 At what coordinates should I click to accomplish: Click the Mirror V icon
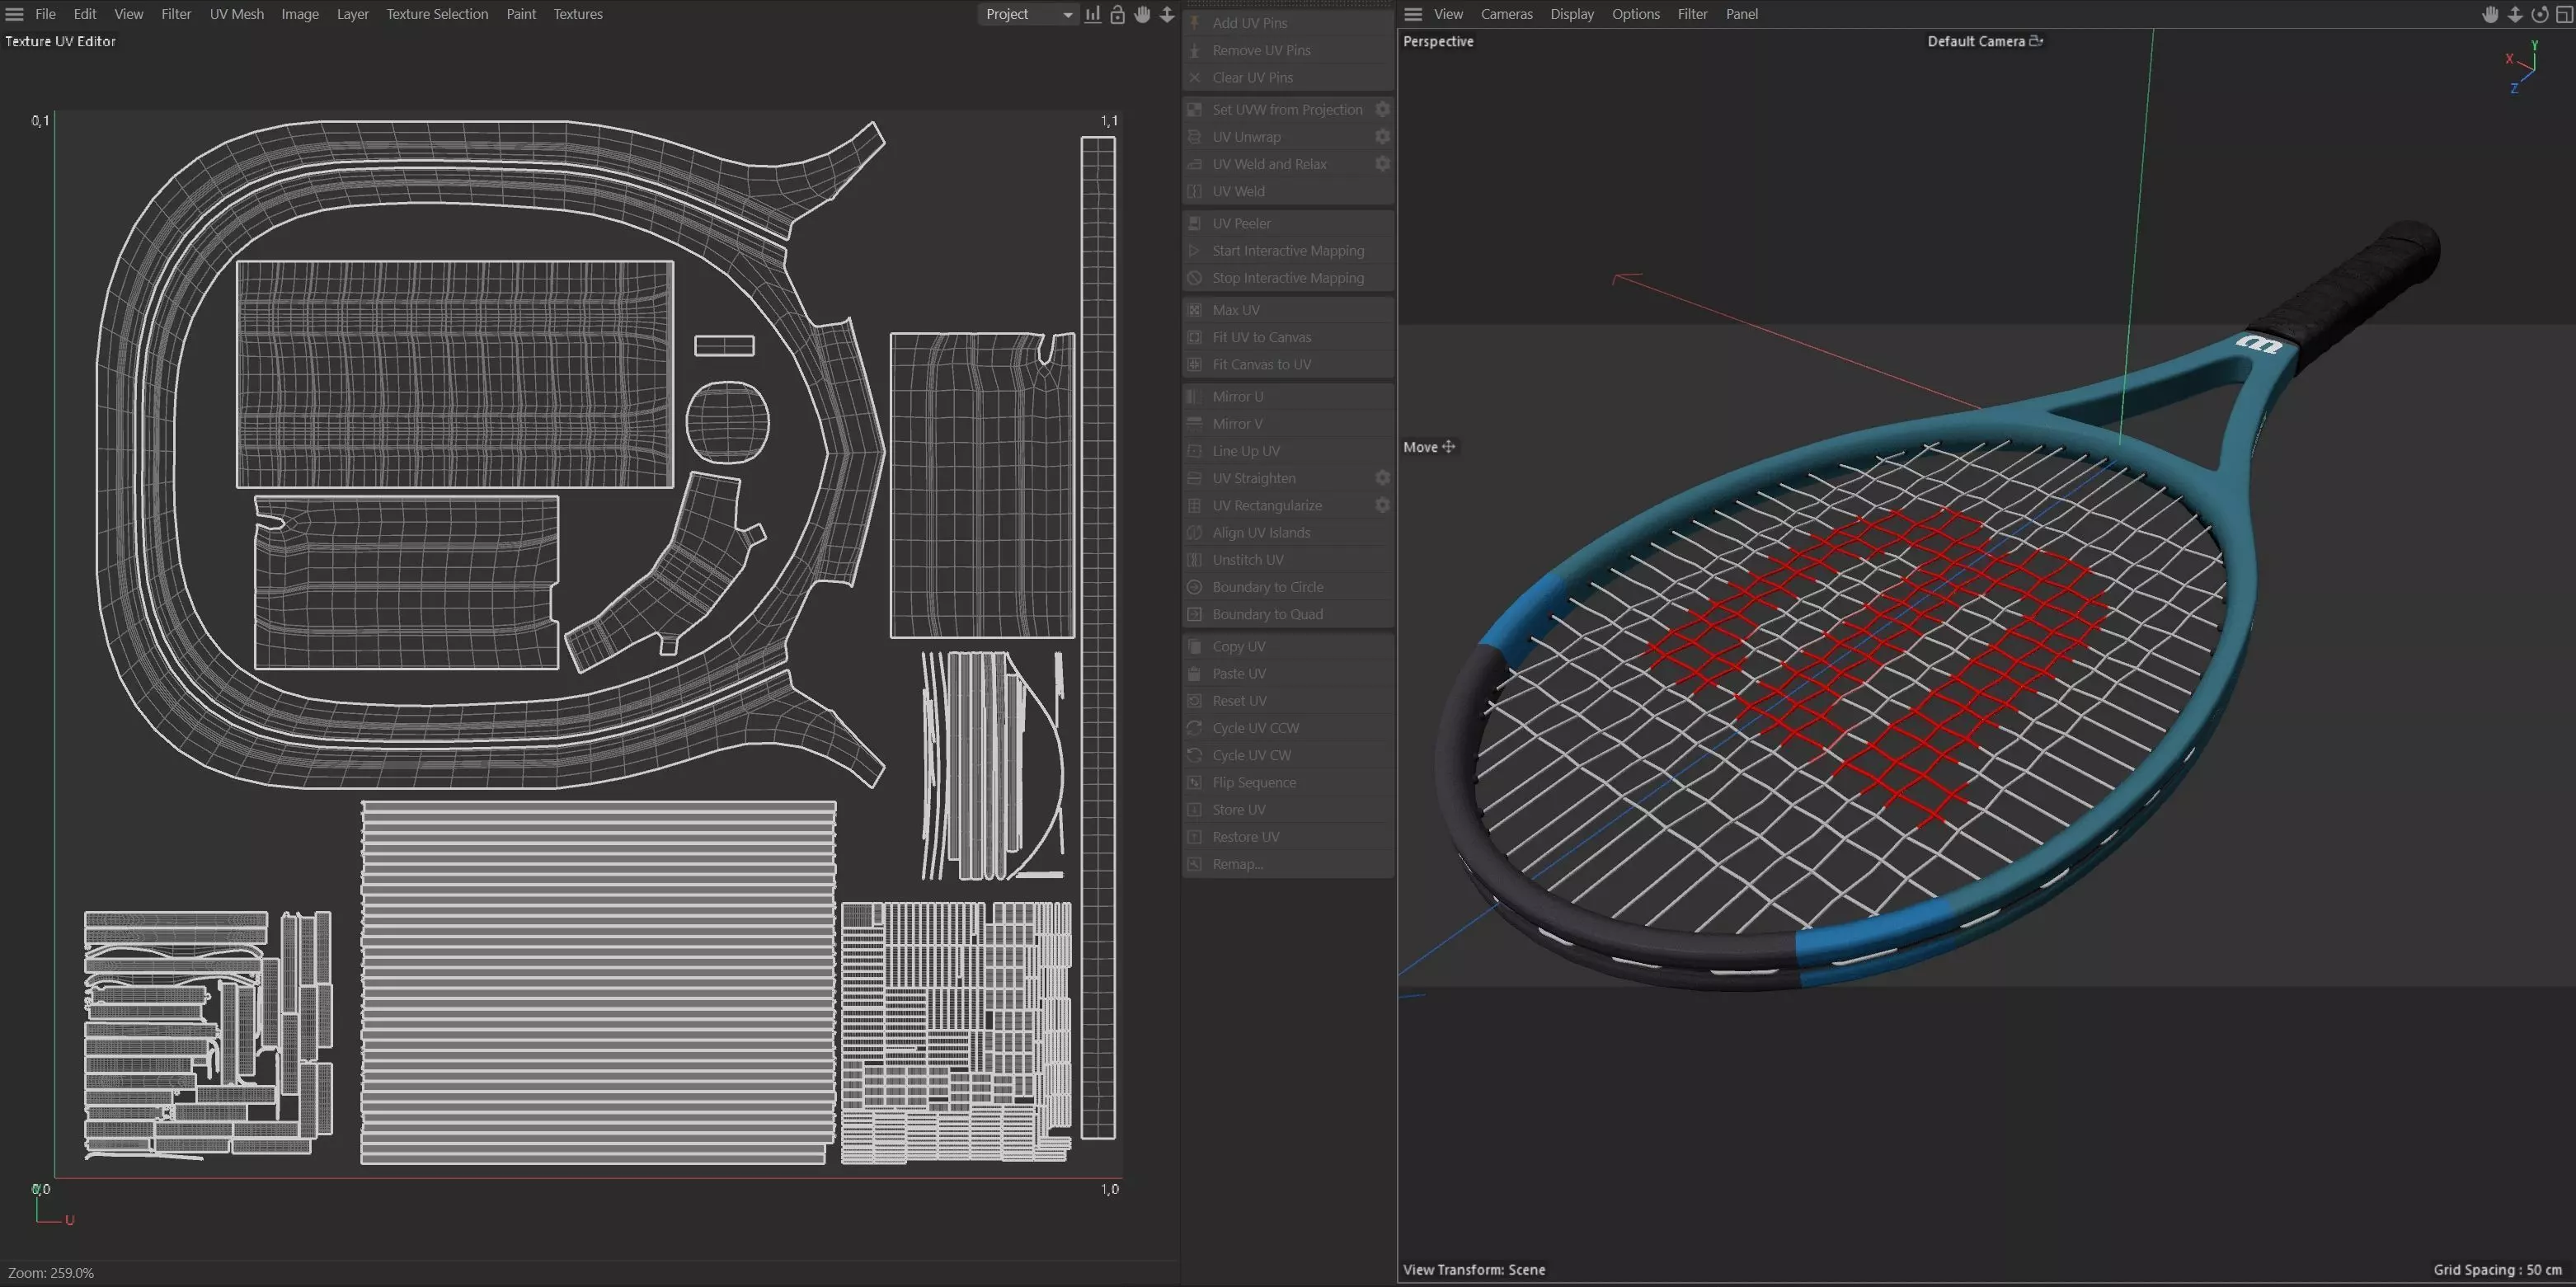click(1194, 423)
